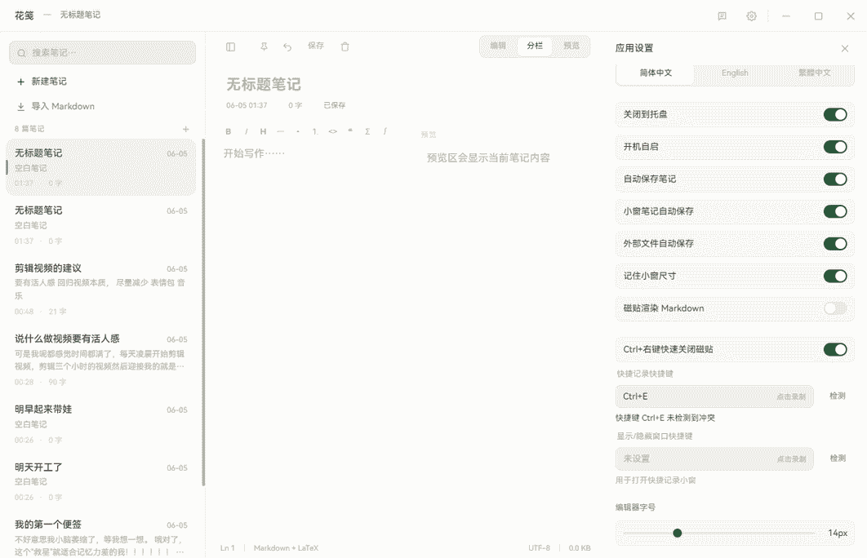867x558 pixels.
Task: Adjust the 编辑器字号 slider handle
Action: pyautogui.click(x=678, y=534)
